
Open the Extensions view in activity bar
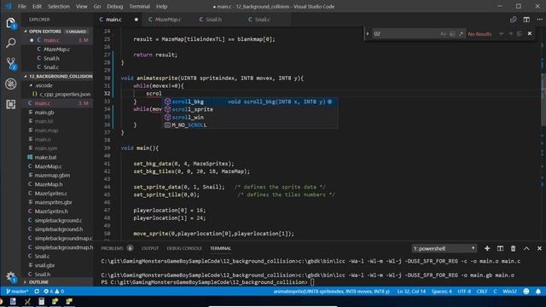point(11,104)
